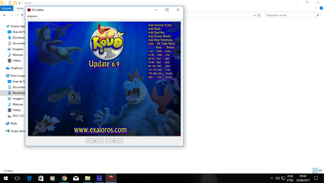Expand the address bar history dropdown
The width and height of the screenshot is (324, 183).
point(254,15)
